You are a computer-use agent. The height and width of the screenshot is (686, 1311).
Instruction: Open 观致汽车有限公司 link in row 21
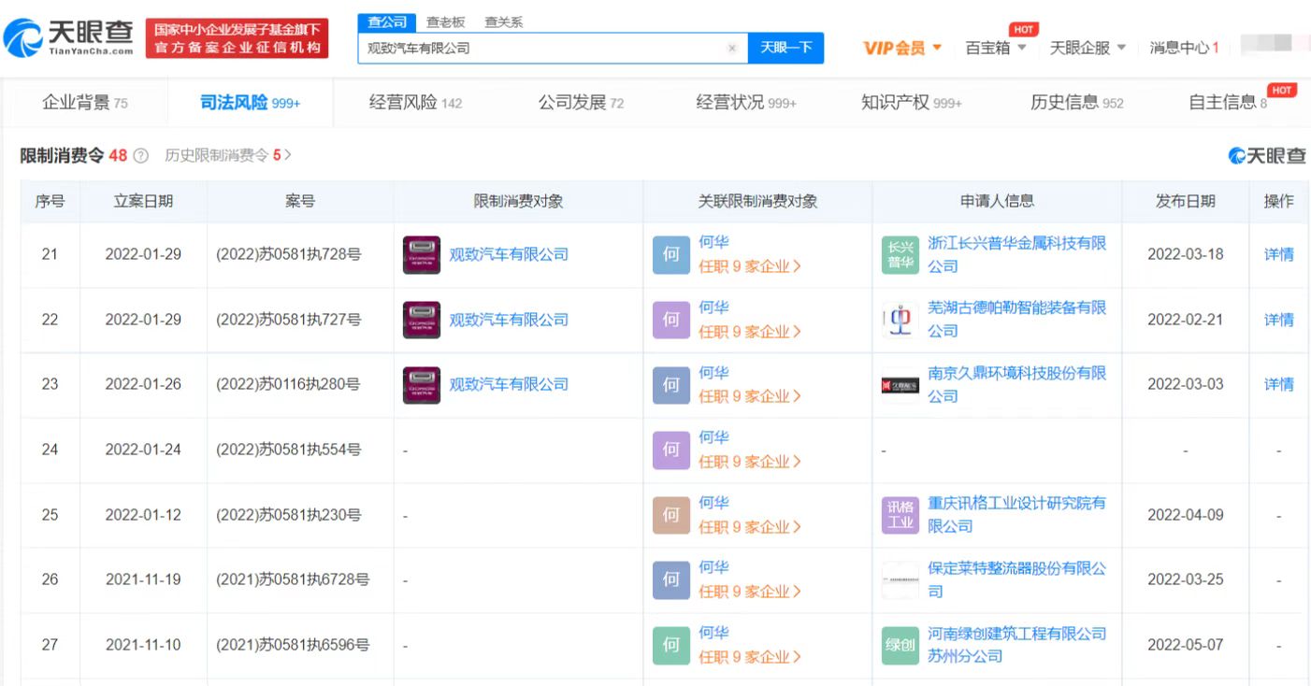(509, 254)
